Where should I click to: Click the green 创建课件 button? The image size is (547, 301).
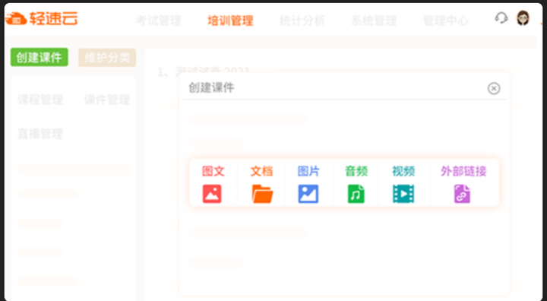(39, 57)
